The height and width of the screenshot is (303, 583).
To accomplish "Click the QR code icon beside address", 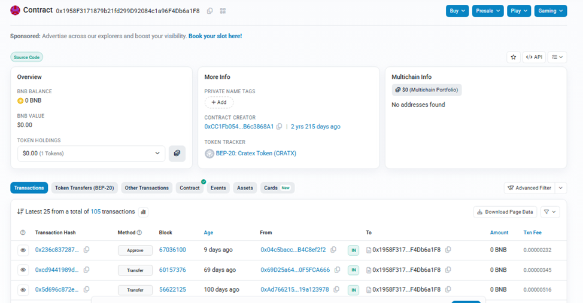I will coord(223,11).
